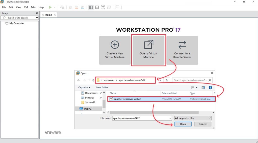Refresh the folder in Open dialog
Screen dimensions: 258x143
(167, 80)
